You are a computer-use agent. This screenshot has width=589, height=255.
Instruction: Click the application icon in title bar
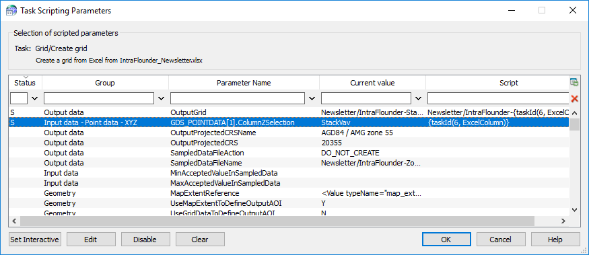11,10
